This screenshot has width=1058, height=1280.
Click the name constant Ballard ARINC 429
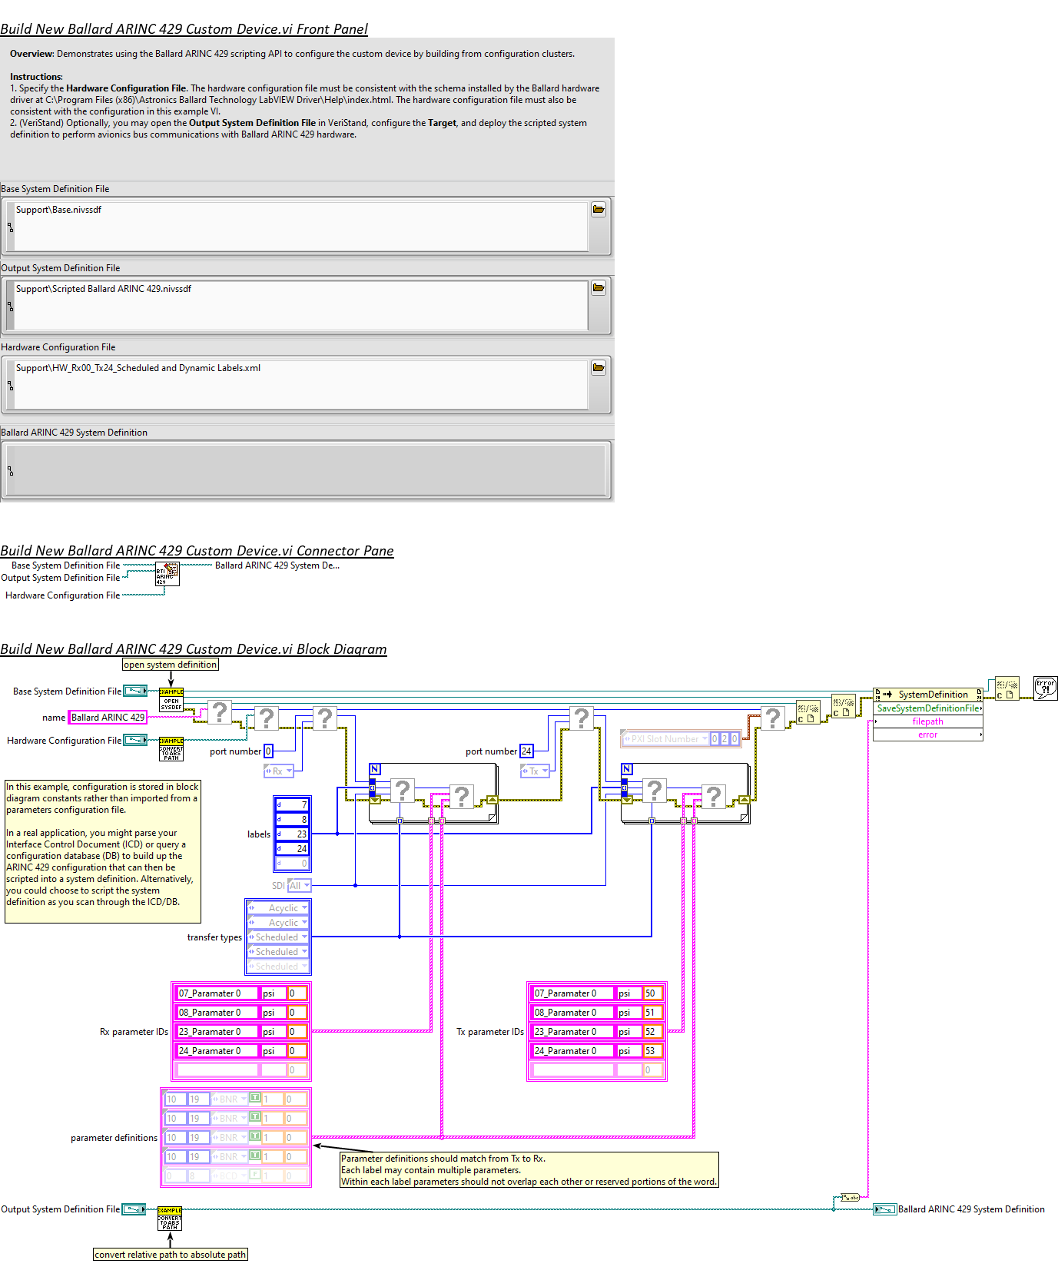click(x=108, y=718)
